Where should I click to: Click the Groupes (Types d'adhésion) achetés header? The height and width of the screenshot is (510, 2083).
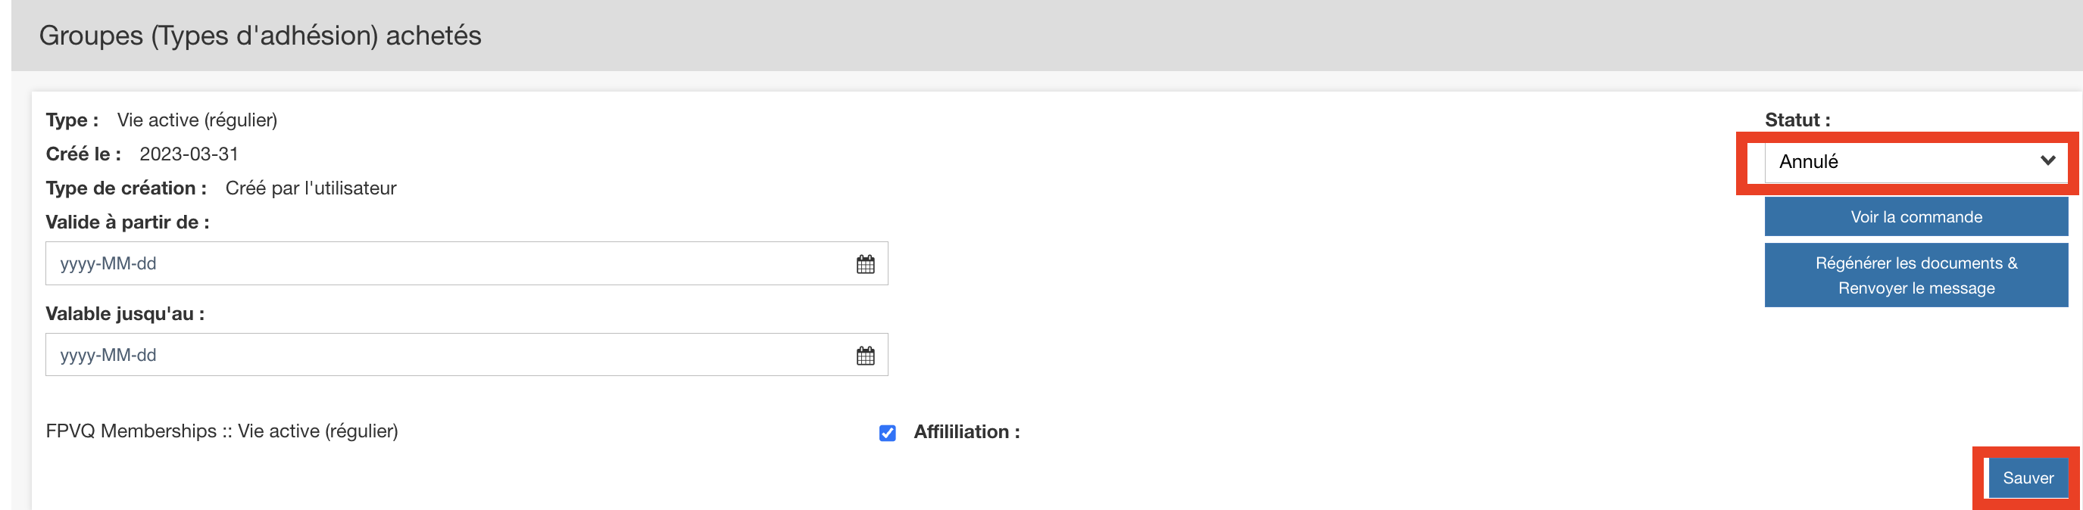click(x=260, y=36)
